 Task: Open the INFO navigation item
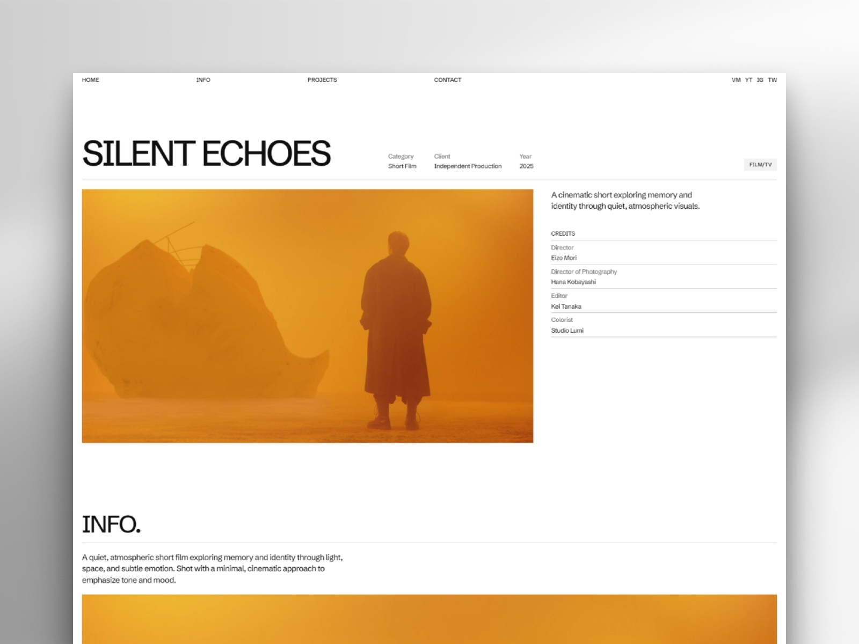tap(203, 80)
